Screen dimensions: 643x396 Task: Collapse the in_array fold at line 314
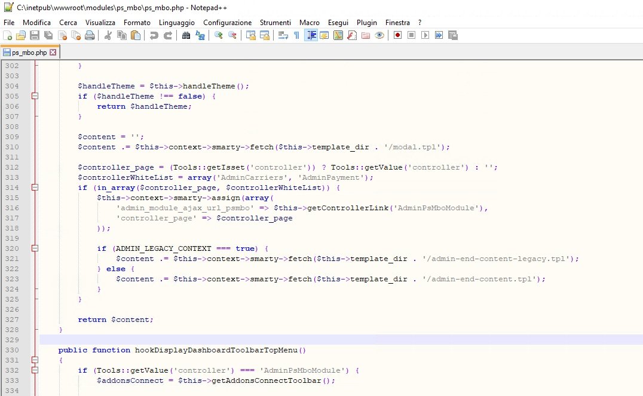35,188
